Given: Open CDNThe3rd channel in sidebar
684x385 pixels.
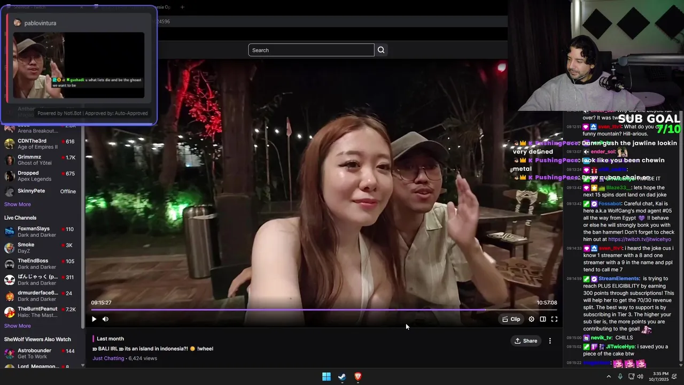Looking at the screenshot, I should pos(42,144).
